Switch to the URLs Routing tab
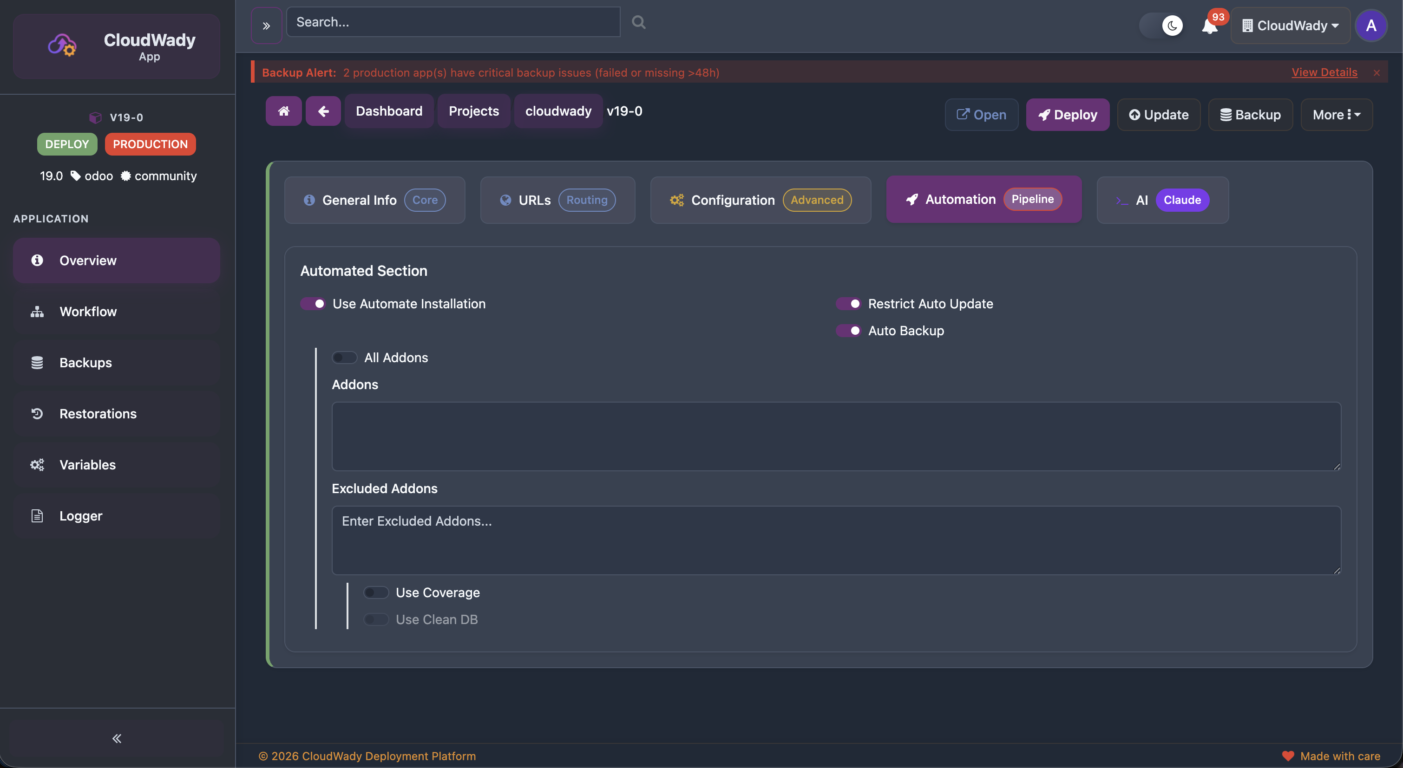This screenshot has height=768, width=1403. pyautogui.click(x=557, y=200)
